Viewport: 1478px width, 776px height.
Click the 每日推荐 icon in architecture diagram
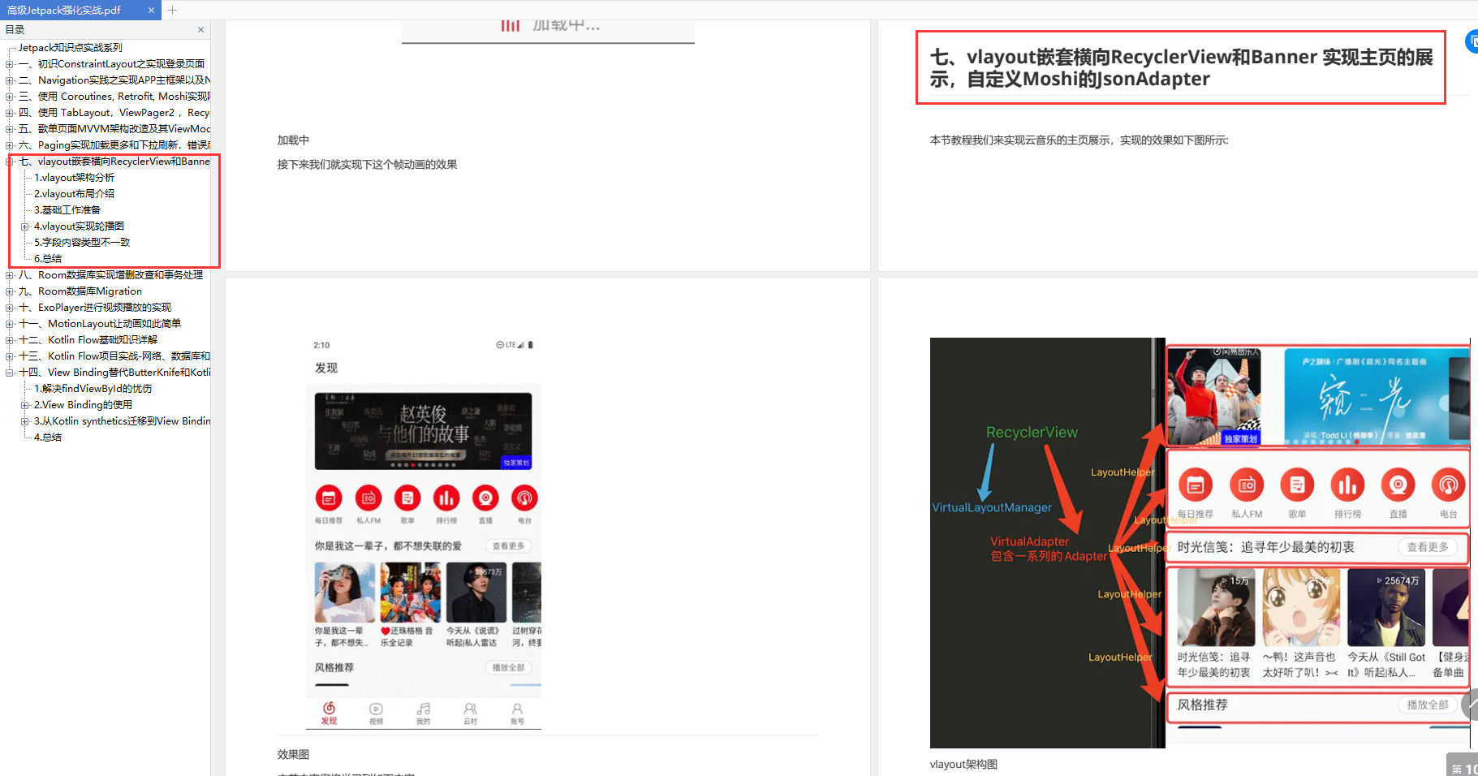1196,485
